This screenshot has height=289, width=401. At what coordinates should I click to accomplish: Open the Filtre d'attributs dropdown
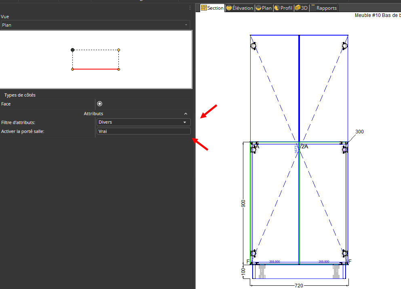point(144,122)
